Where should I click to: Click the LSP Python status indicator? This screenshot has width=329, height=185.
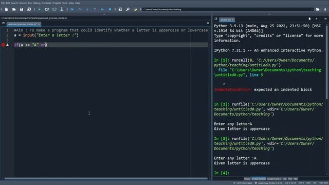(243, 183)
